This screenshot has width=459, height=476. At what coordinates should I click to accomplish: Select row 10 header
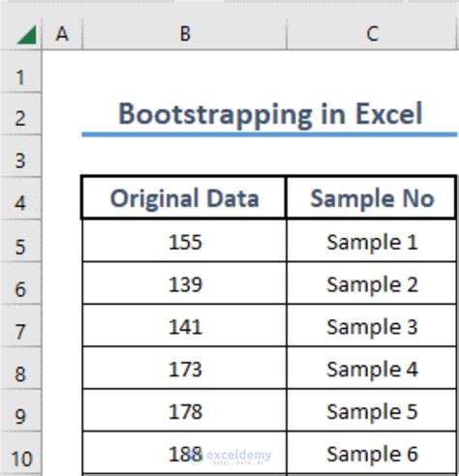[x=20, y=453]
